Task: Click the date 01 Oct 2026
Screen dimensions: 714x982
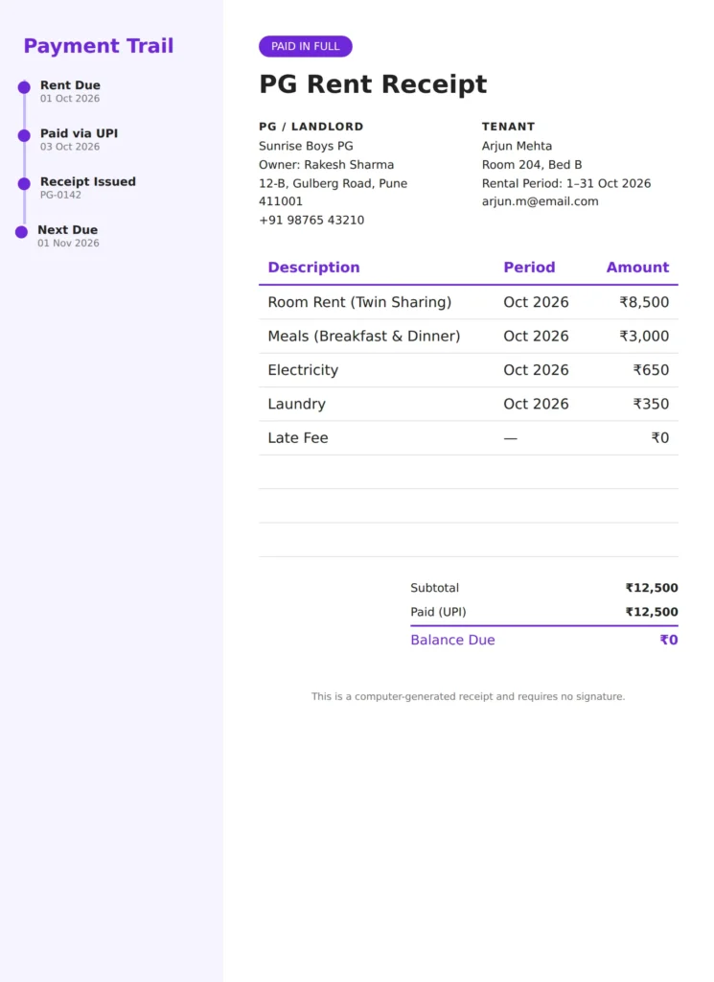Action: coord(70,99)
